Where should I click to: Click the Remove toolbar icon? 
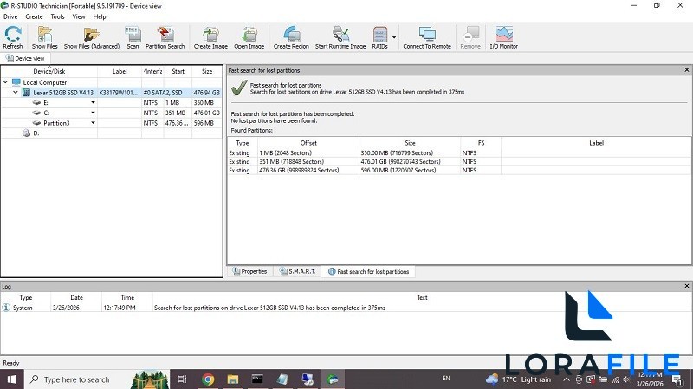tap(470, 37)
